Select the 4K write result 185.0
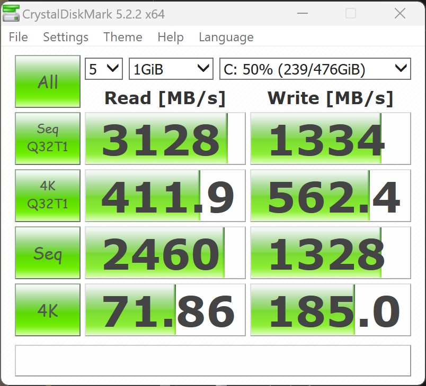The height and width of the screenshot is (386, 426). [331, 310]
